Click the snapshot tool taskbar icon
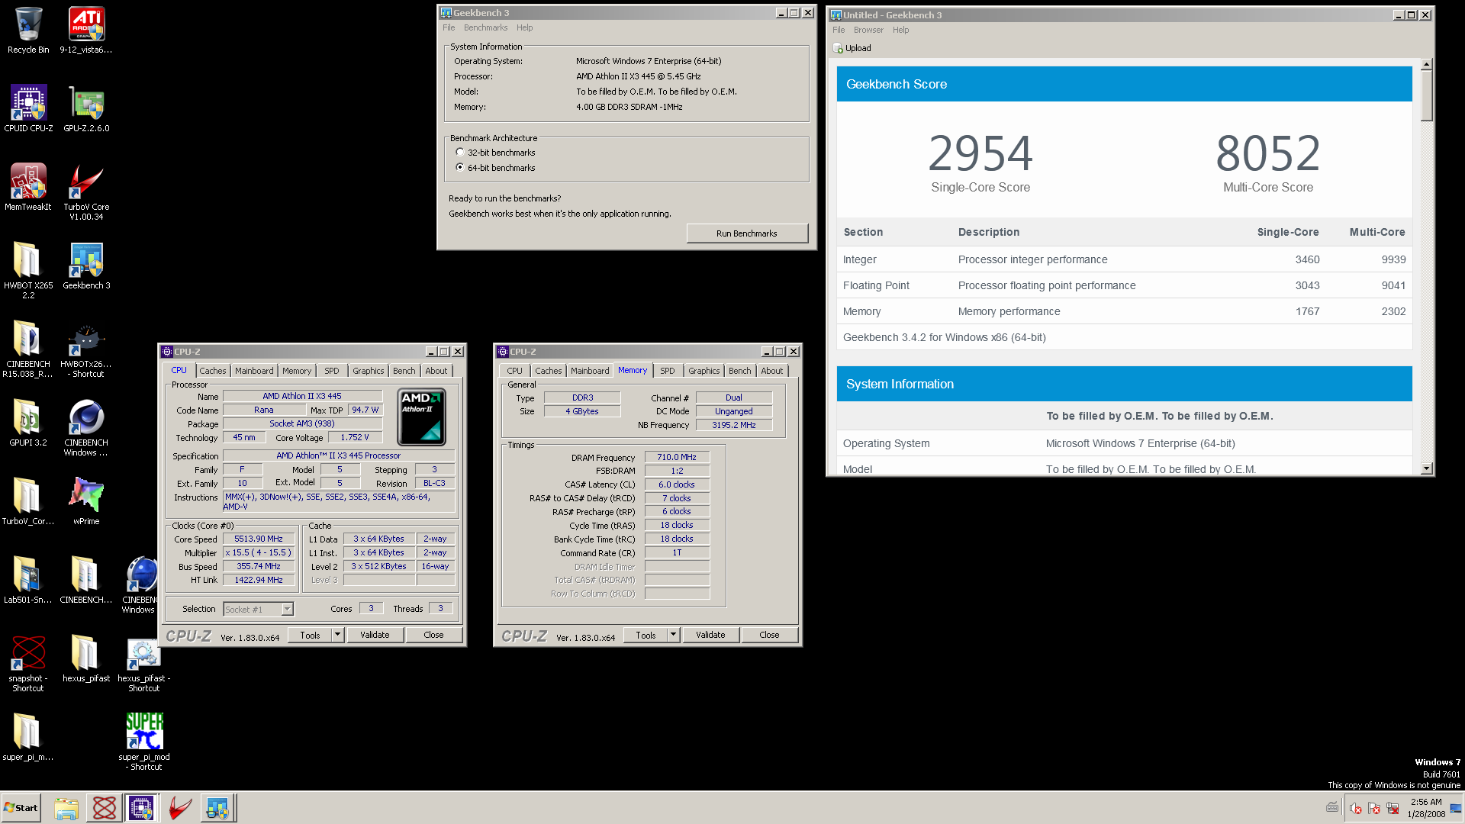 [x=105, y=808]
